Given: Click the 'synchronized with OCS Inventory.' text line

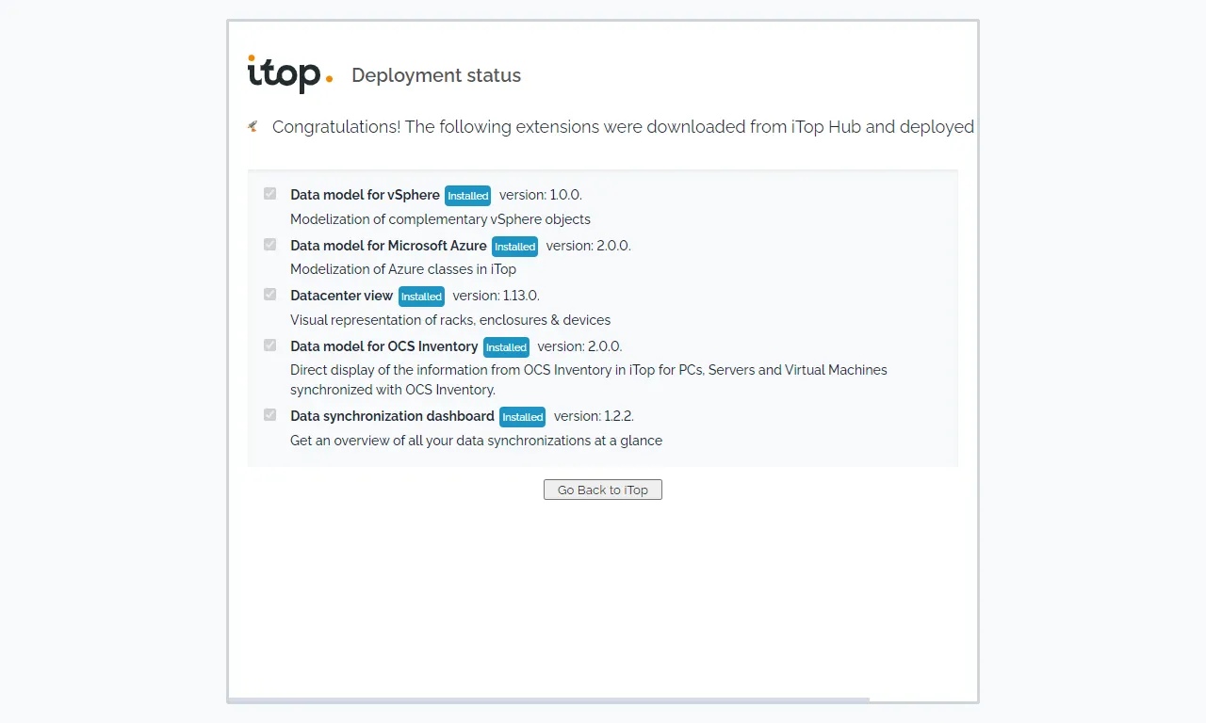Looking at the screenshot, I should click(393, 390).
